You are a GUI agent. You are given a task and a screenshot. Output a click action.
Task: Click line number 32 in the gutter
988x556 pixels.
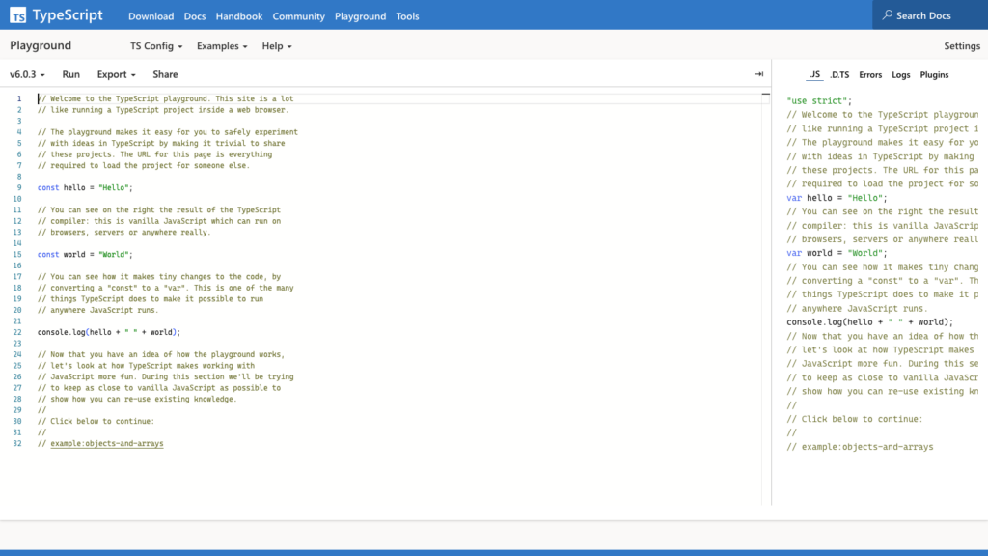coord(17,444)
